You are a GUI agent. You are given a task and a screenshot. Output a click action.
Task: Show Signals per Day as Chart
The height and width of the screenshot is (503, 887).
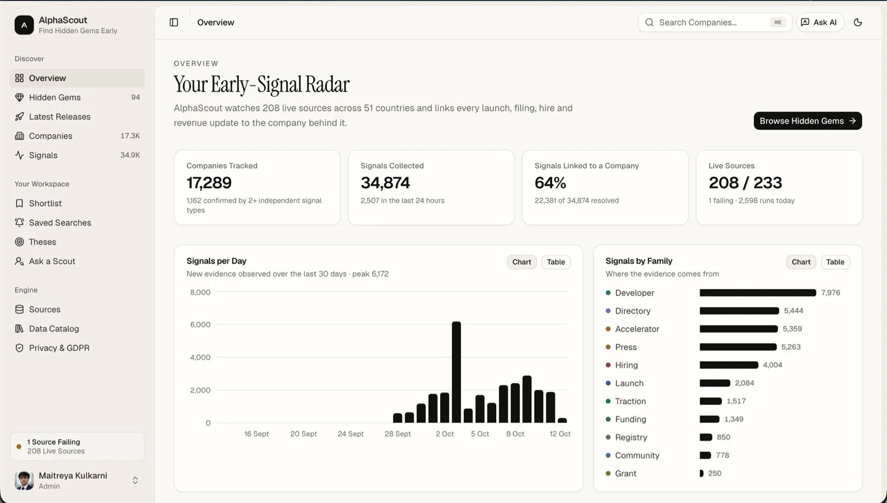point(522,262)
